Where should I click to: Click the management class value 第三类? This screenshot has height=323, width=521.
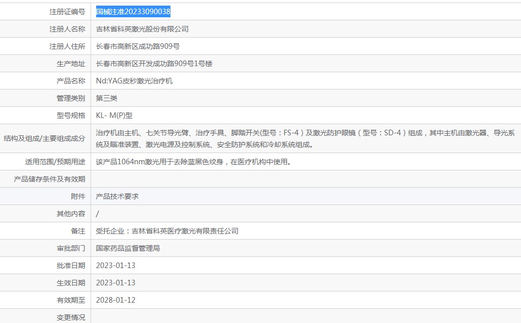pyautogui.click(x=107, y=98)
